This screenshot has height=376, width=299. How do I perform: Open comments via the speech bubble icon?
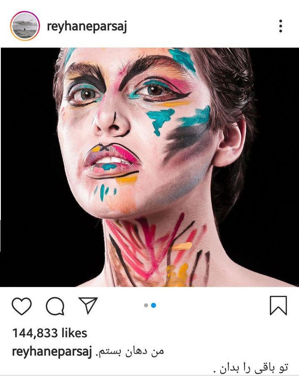(x=55, y=307)
